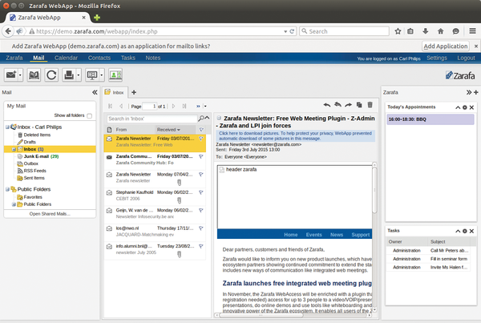Viewport: 481px width, 323px height.
Task: Open new email dropdown arrow
Action: click(x=20, y=75)
